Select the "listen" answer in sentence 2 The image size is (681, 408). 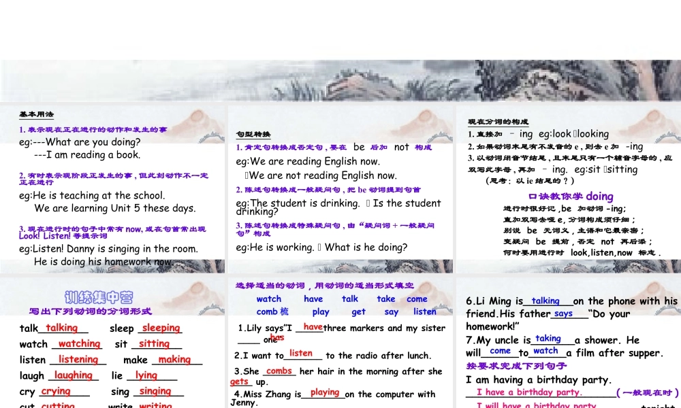coord(302,353)
